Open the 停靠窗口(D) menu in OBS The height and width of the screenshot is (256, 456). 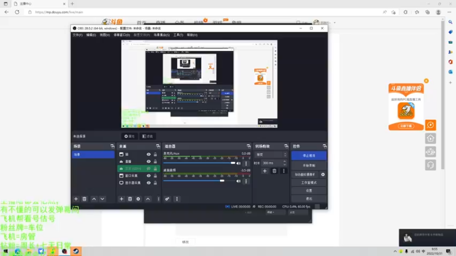121,35
